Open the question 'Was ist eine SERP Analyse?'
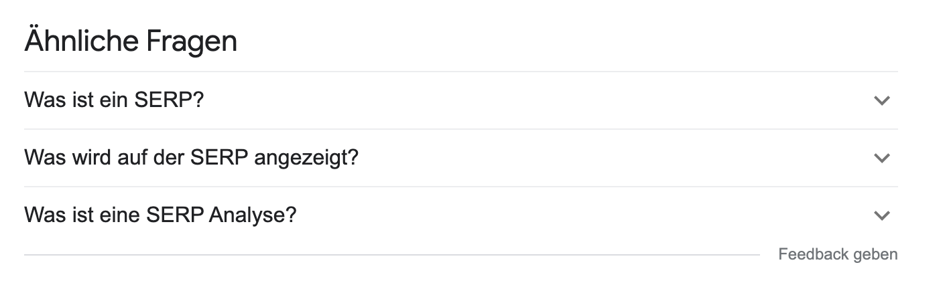Screen dimensions: 945x293 click(x=160, y=215)
